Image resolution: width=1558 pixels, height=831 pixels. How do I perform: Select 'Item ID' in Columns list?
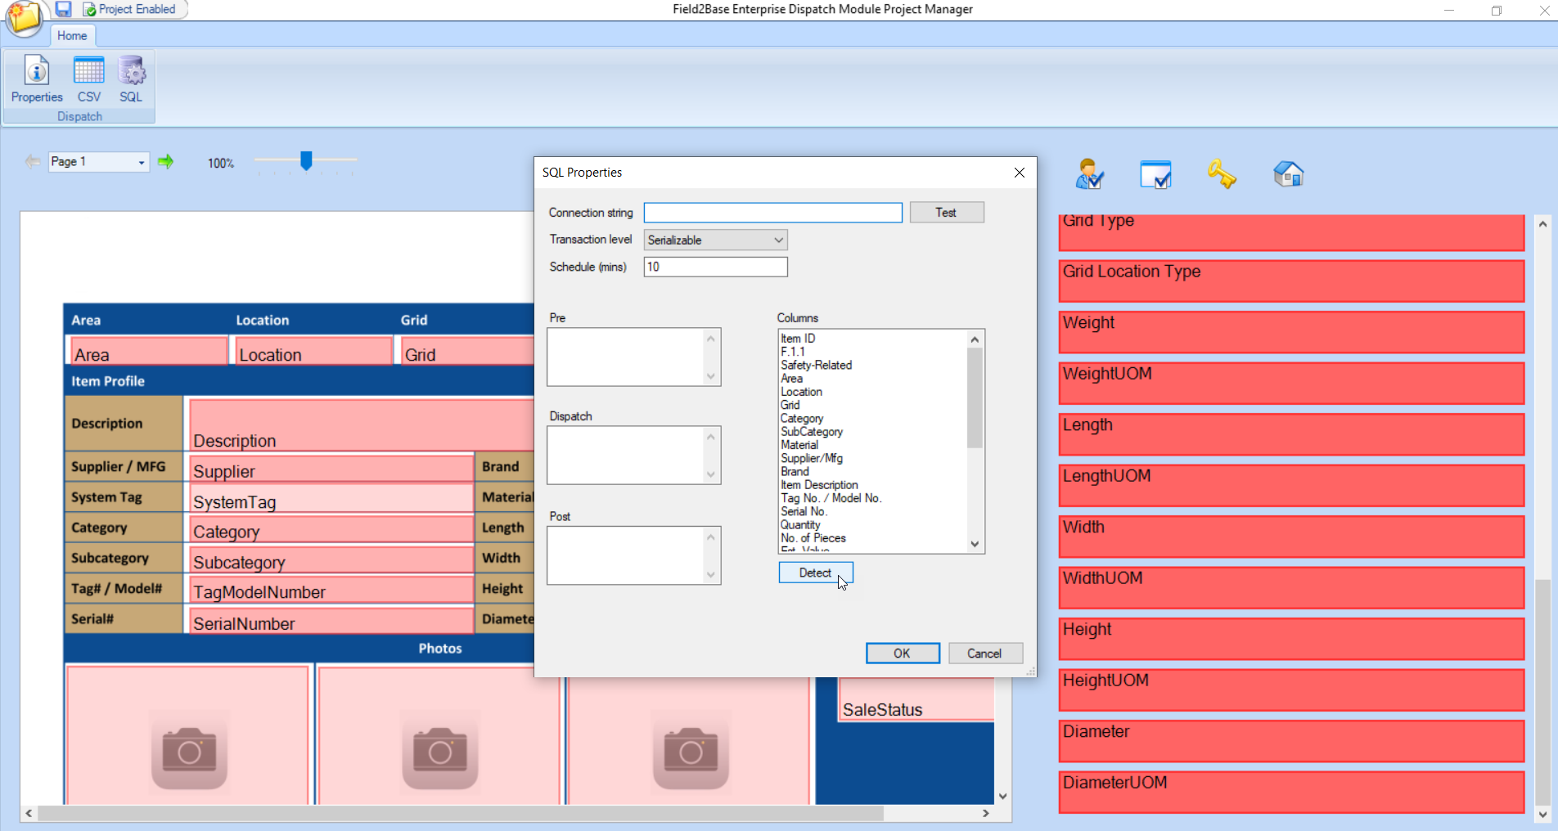click(x=798, y=339)
